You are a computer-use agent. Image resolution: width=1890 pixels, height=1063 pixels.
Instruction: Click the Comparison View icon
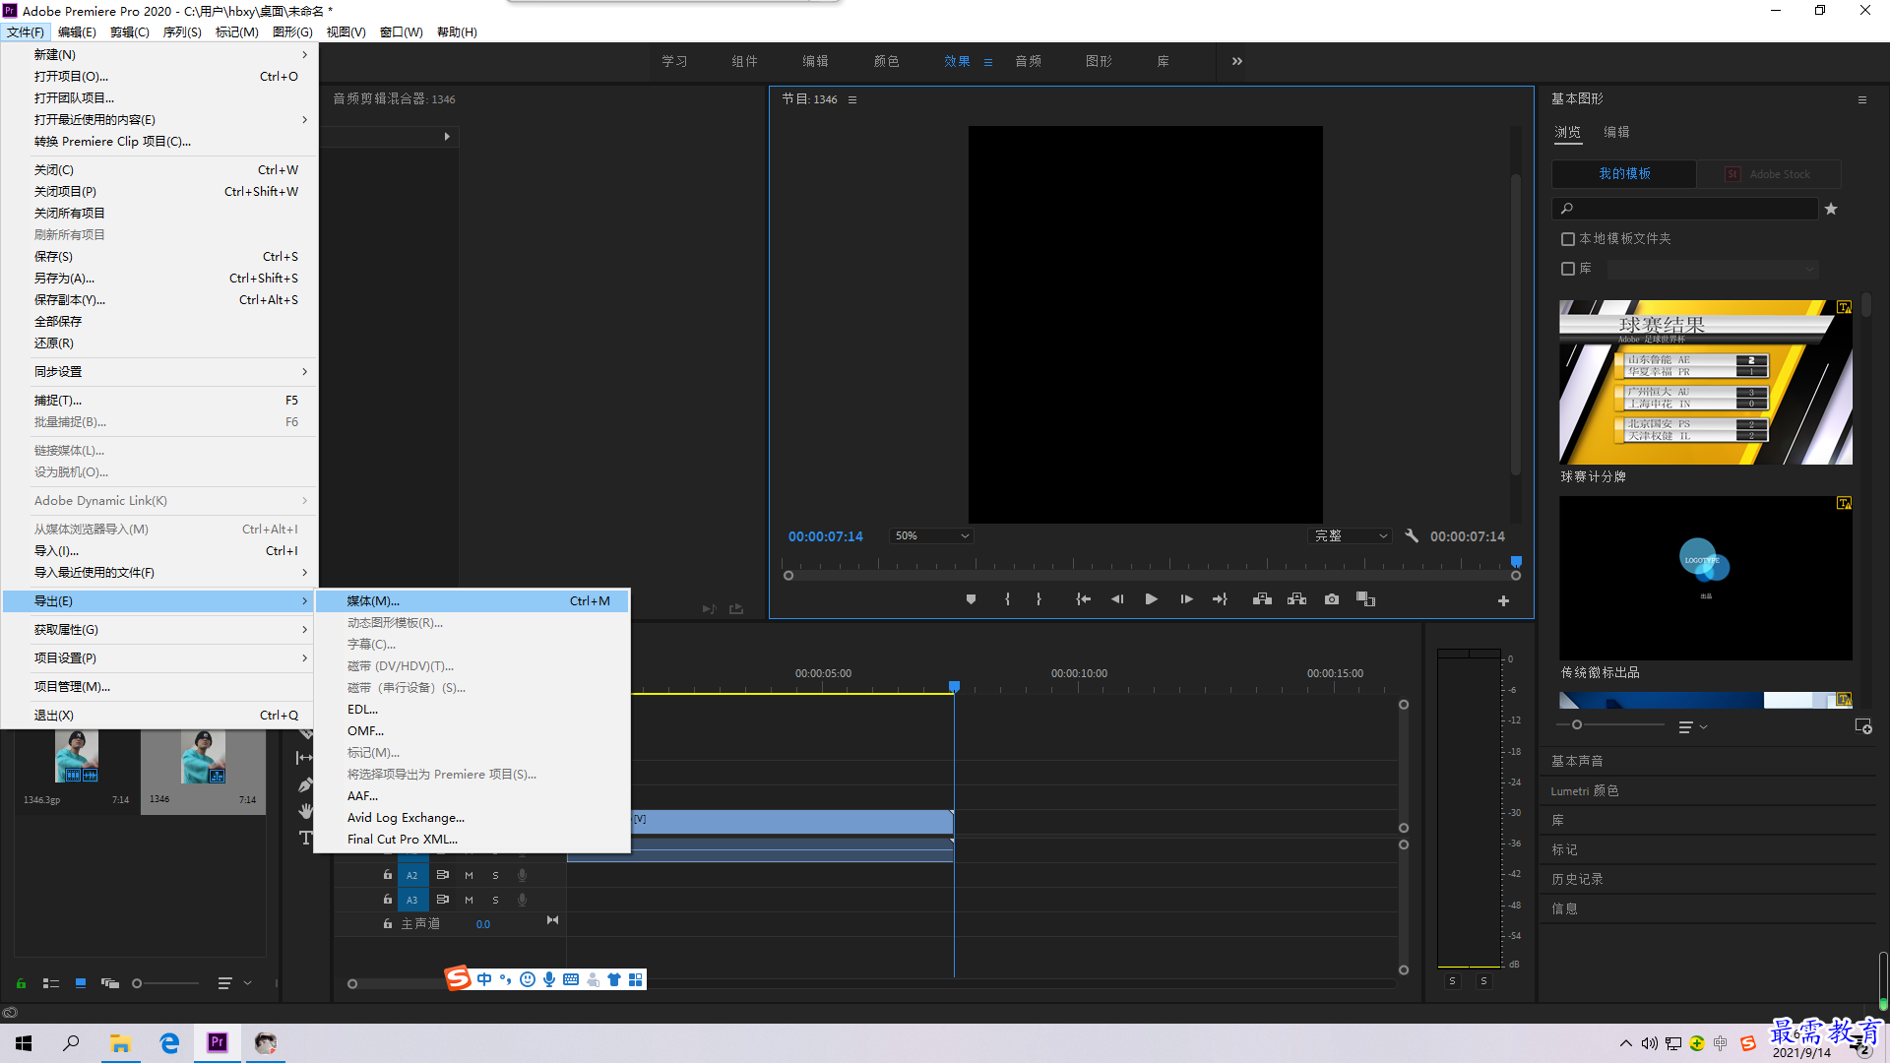pyautogui.click(x=1365, y=599)
